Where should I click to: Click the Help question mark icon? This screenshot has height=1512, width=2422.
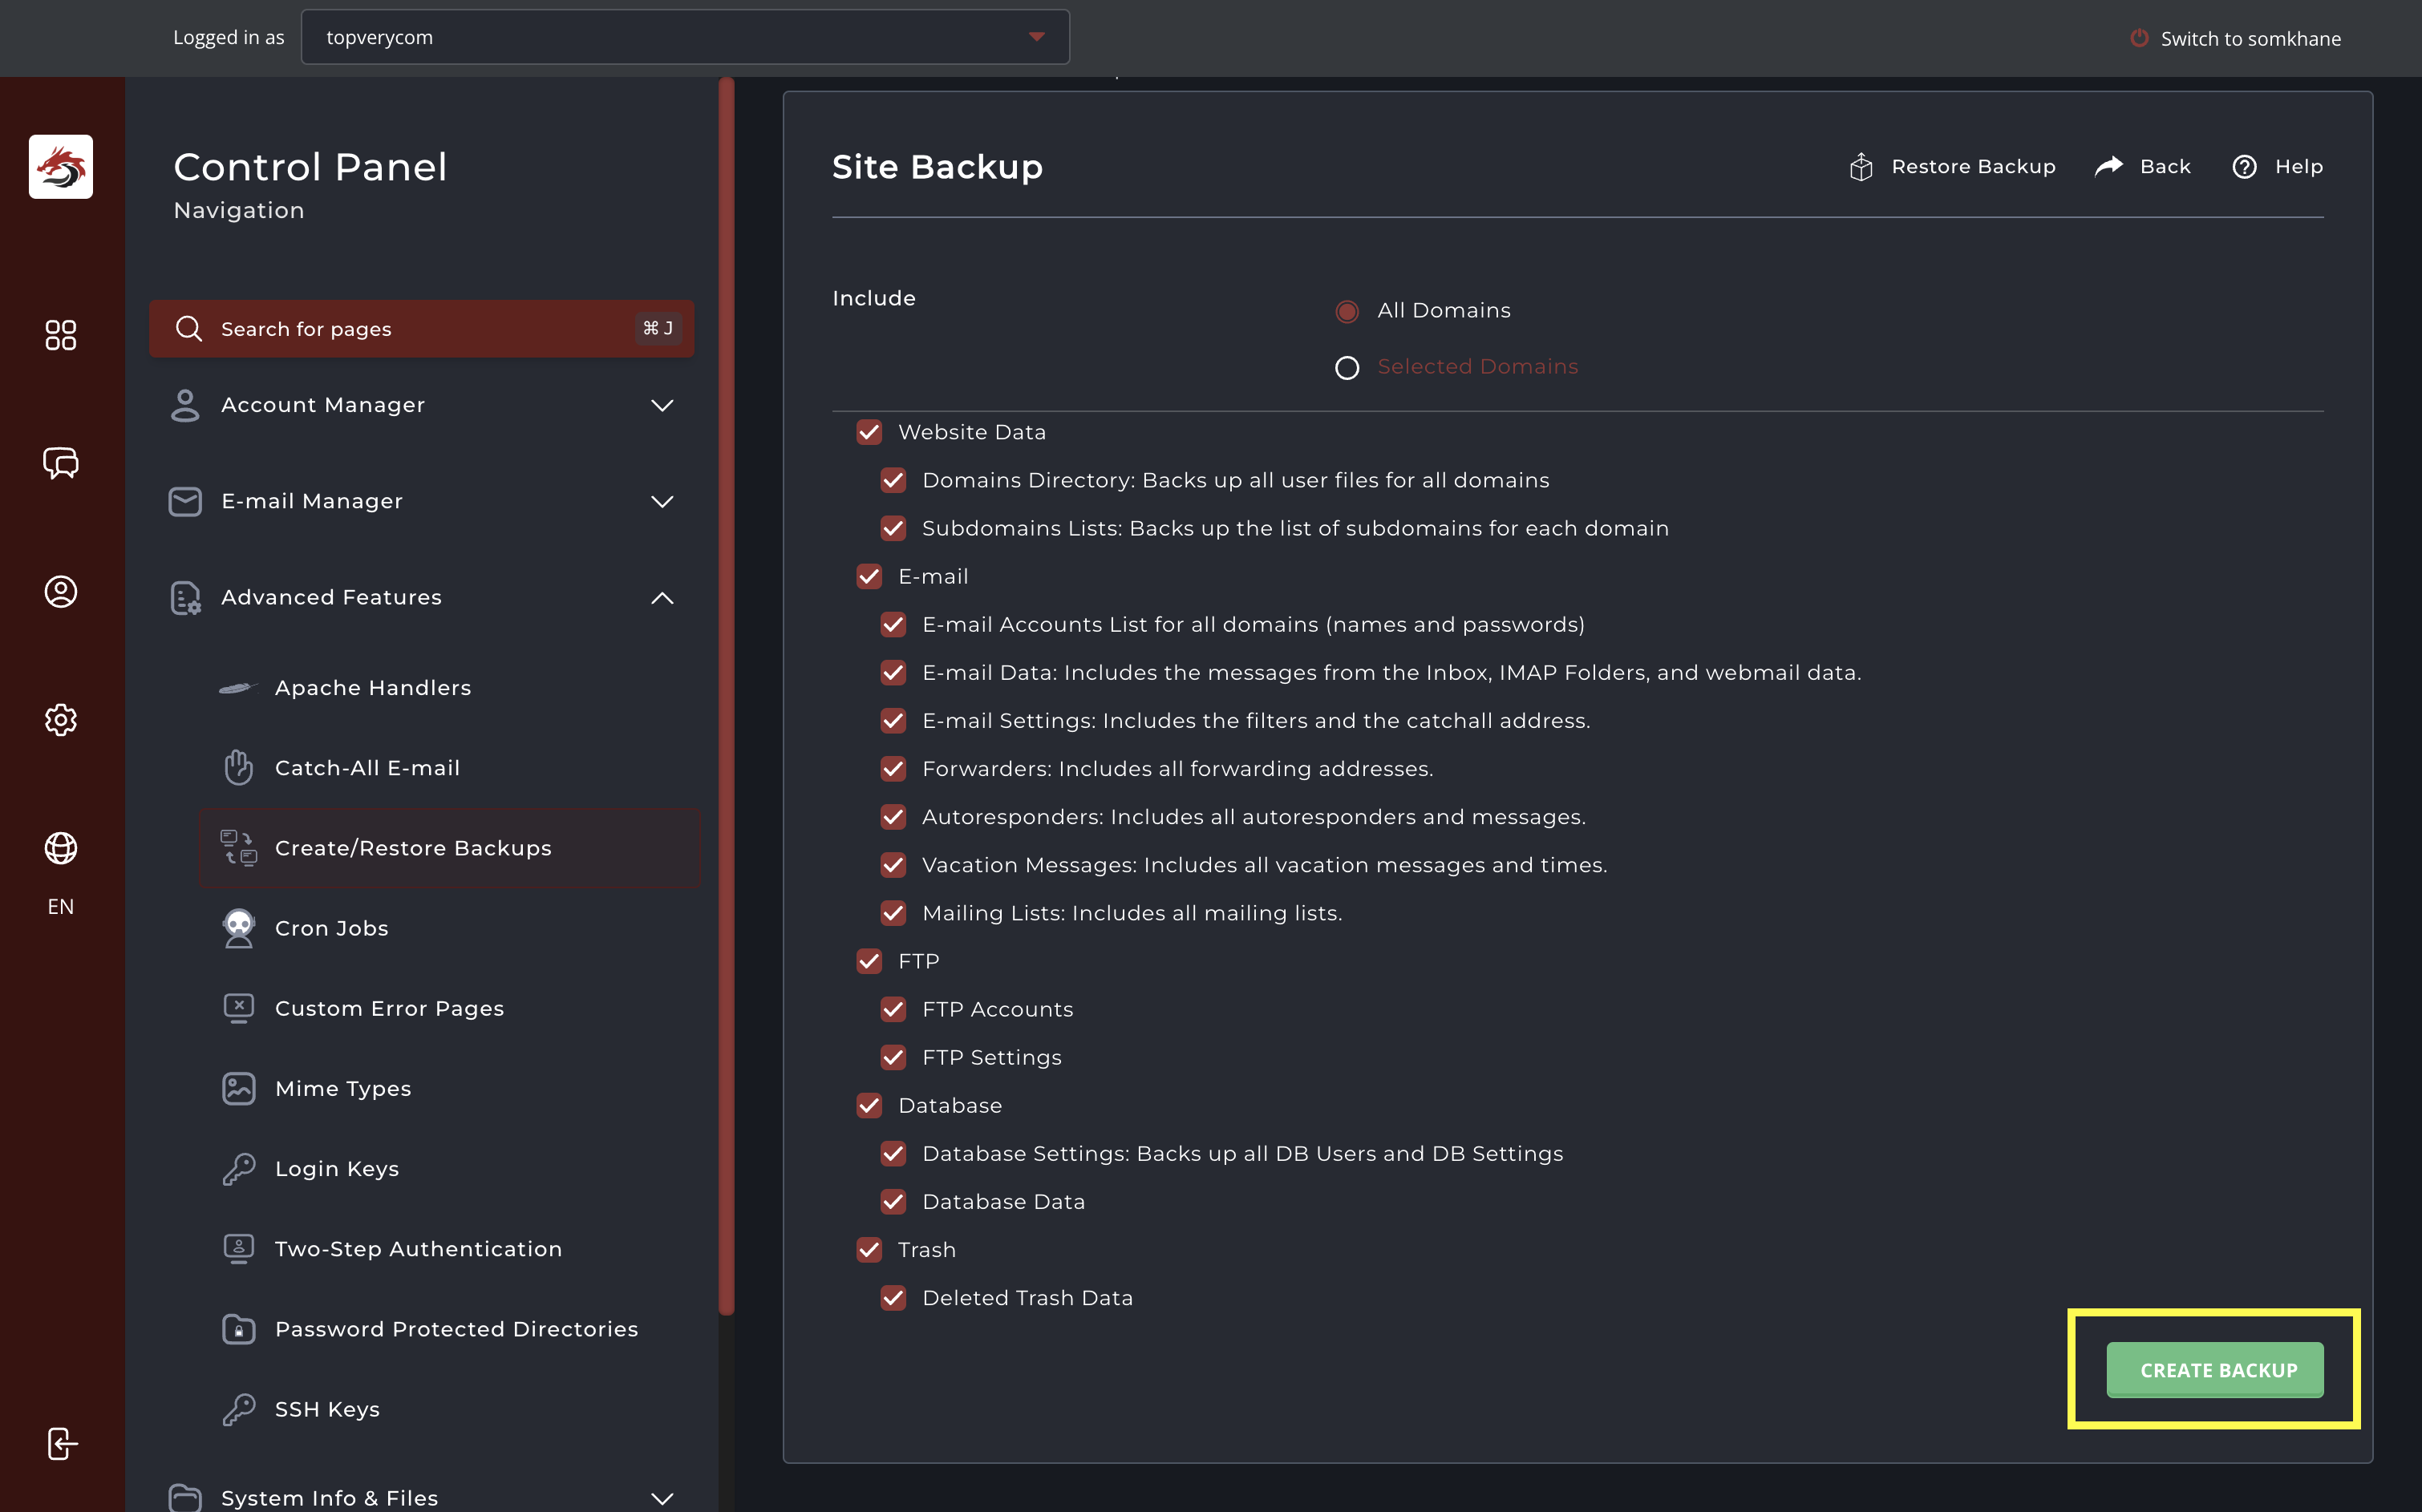pyautogui.click(x=2244, y=167)
